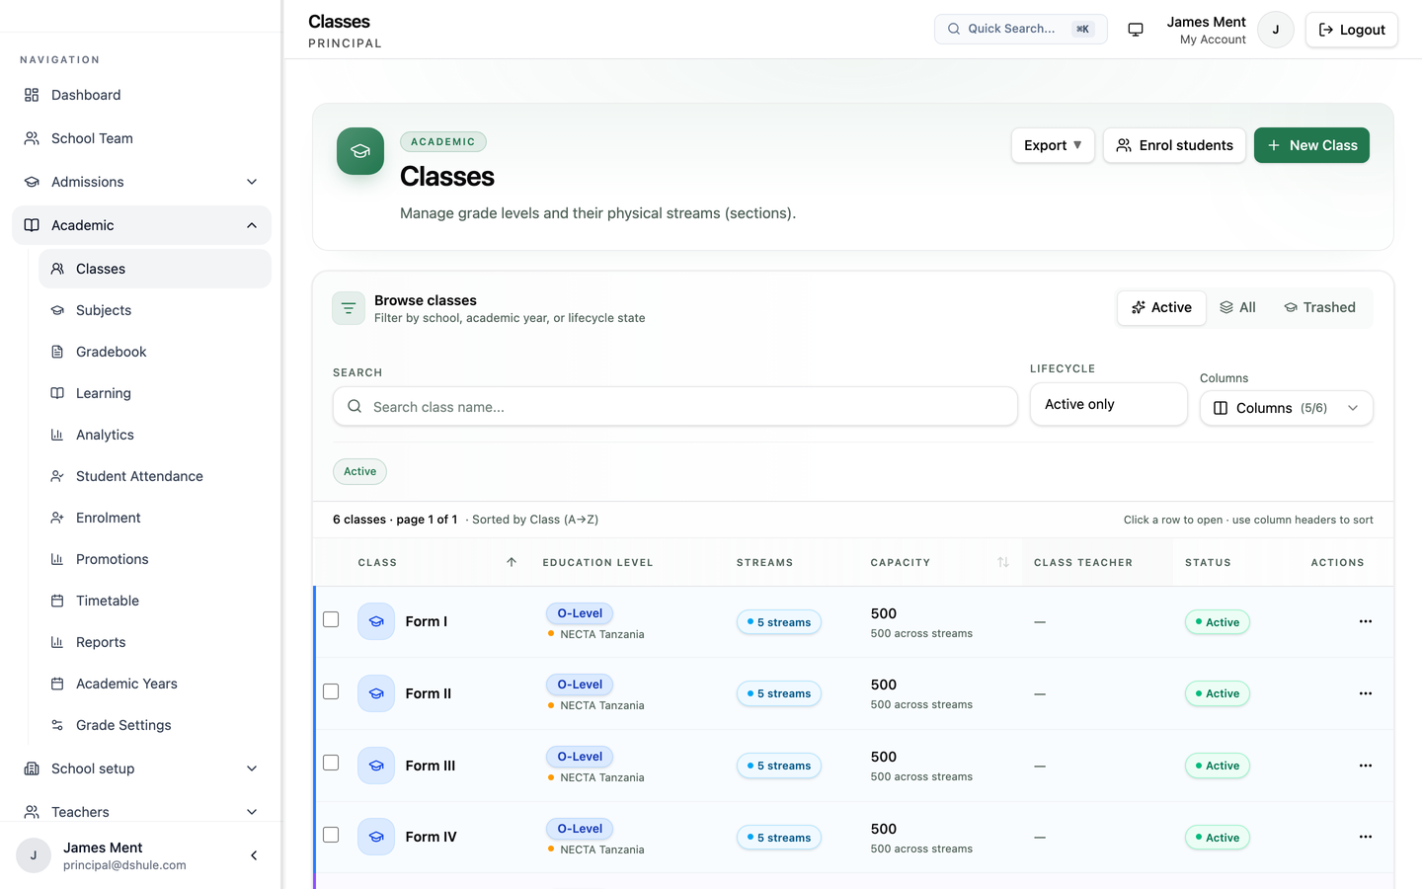The width and height of the screenshot is (1422, 889).
Task: Click the Active filter chip
Action: coord(359,471)
